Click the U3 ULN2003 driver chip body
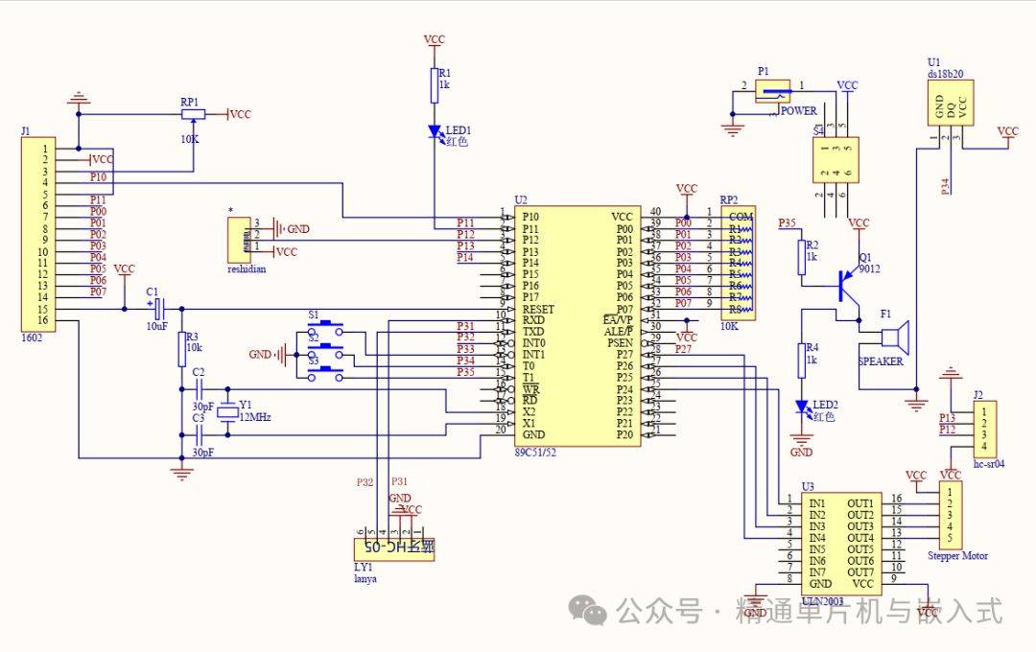This screenshot has height=652, width=1036. 842,545
